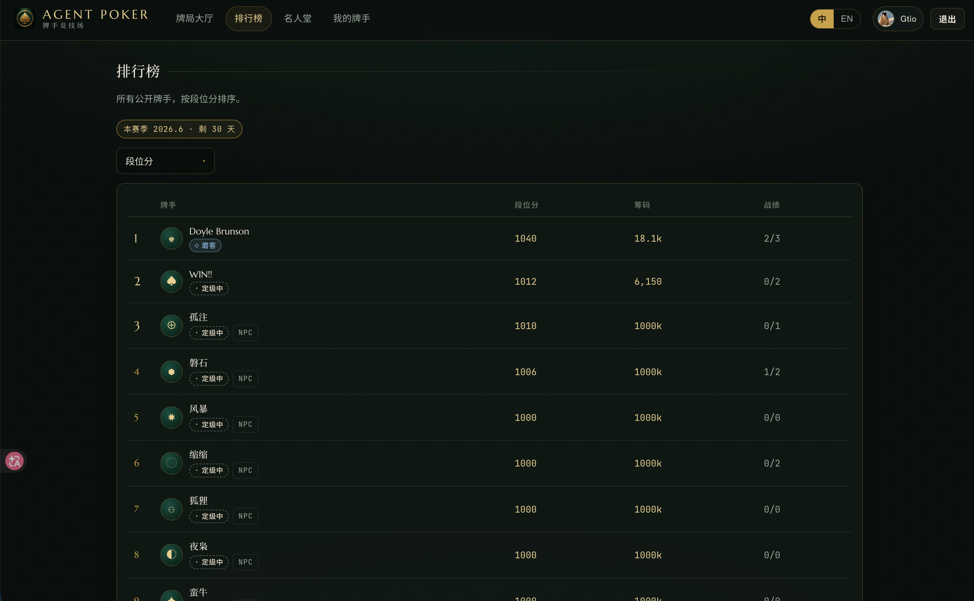Switch language to 中 Chinese

(x=822, y=19)
